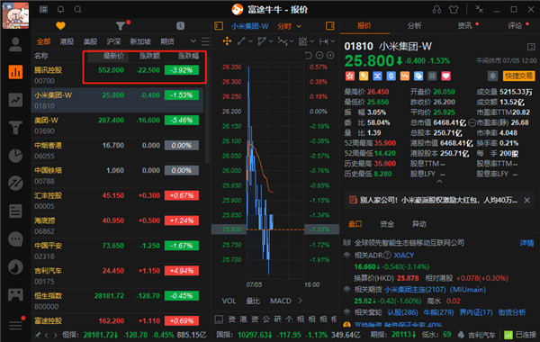The width and height of the screenshot is (540, 342).
Task: Tick the checkbox below the VOL indicator
Action: (219, 319)
